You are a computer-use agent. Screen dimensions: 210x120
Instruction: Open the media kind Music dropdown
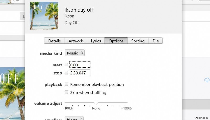tap(75, 53)
